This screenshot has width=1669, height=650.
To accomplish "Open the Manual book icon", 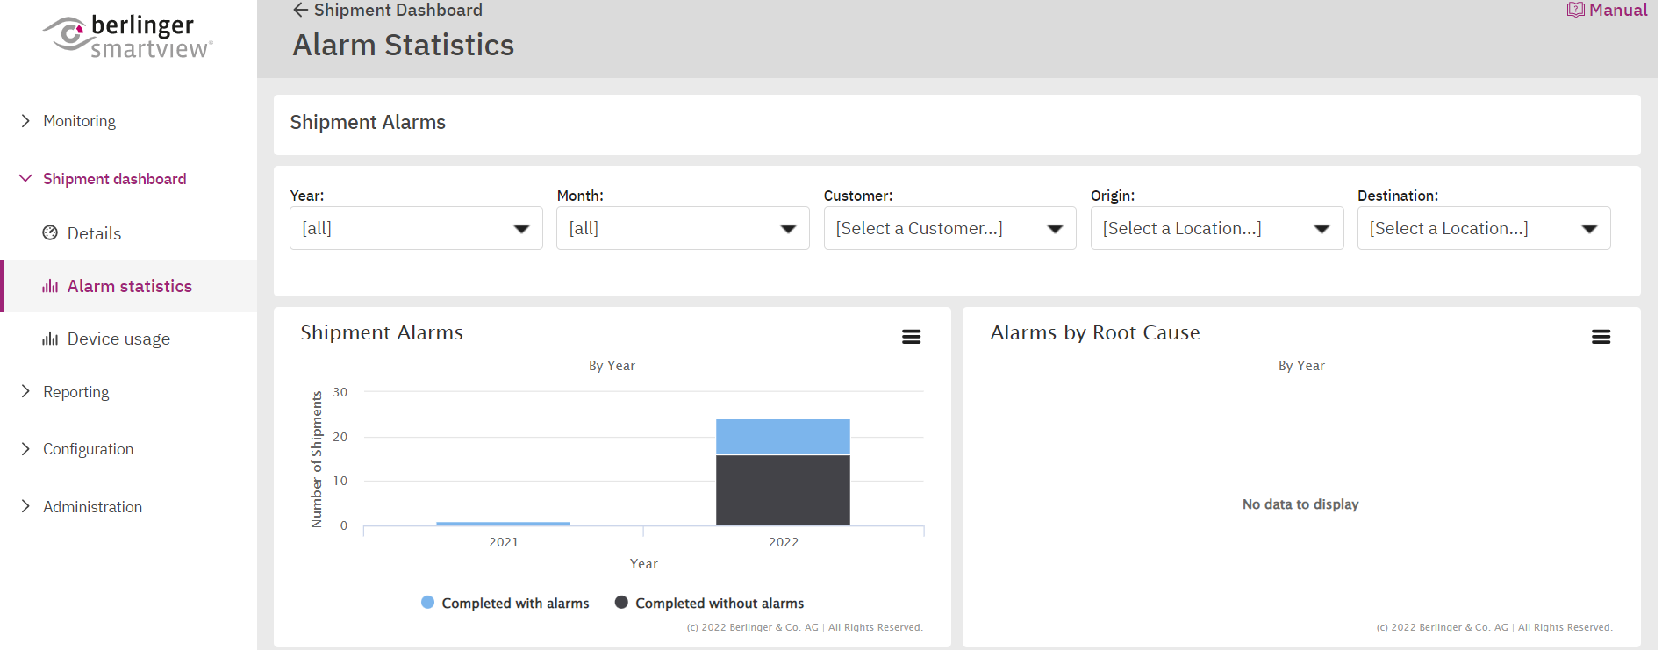I will [x=1575, y=10].
